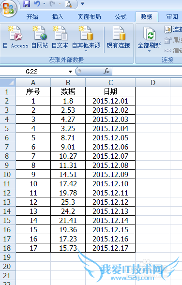182x285 pixels.
Task: Select date cell 2015.12.13
Action: [x=110, y=211]
